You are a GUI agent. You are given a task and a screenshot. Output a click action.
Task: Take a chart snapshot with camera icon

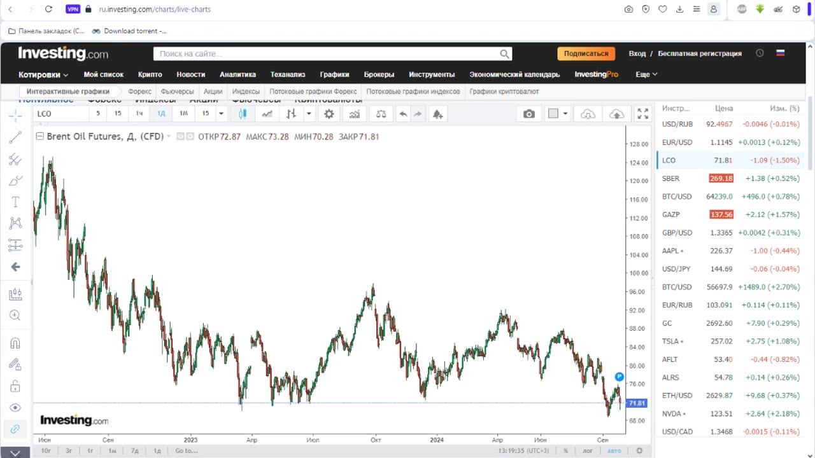529,114
